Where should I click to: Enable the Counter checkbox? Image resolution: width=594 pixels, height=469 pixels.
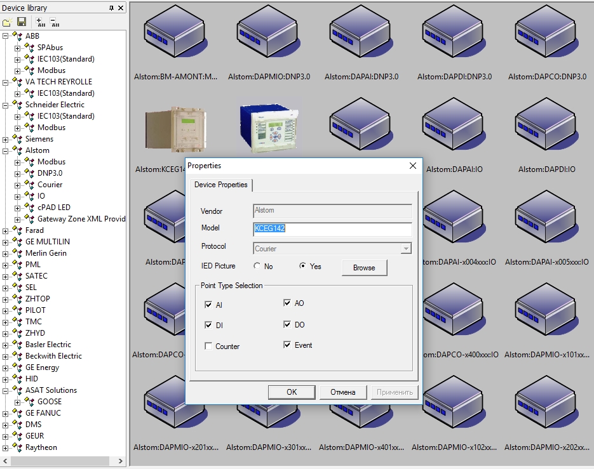(x=208, y=347)
